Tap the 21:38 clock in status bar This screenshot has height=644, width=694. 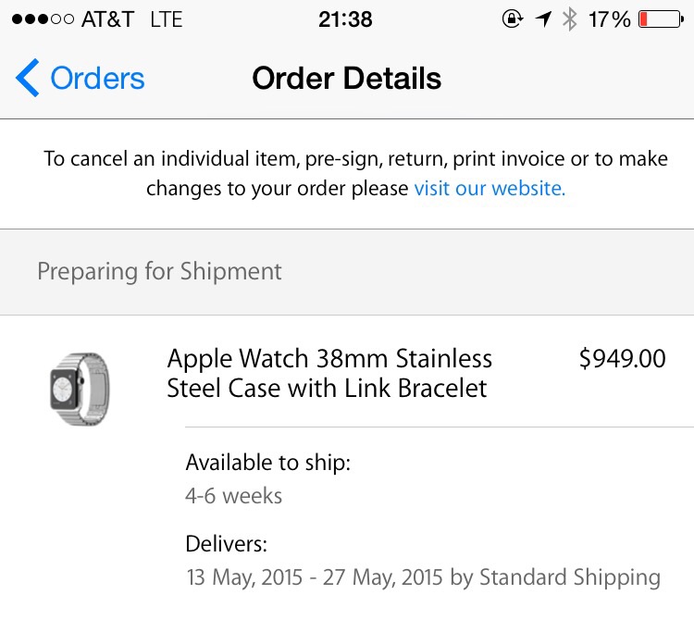[345, 19]
